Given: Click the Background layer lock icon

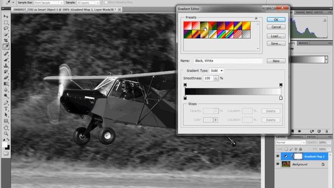Looking at the screenshot, I should coord(323,164).
